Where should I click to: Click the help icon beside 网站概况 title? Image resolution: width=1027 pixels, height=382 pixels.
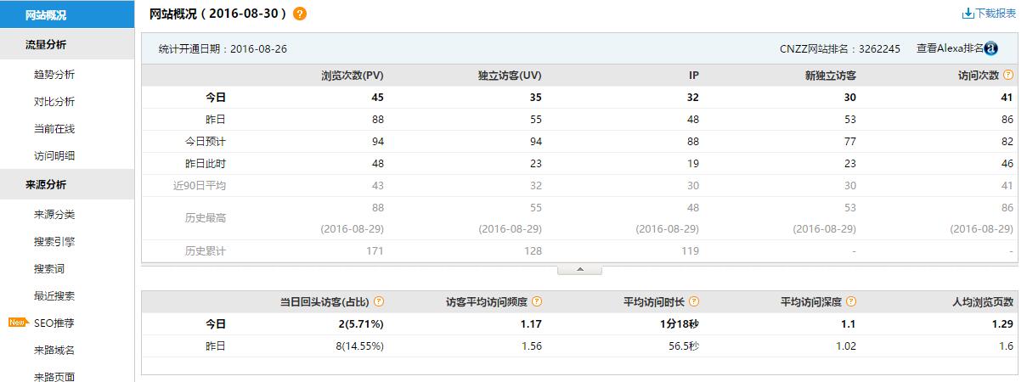pos(300,14)
